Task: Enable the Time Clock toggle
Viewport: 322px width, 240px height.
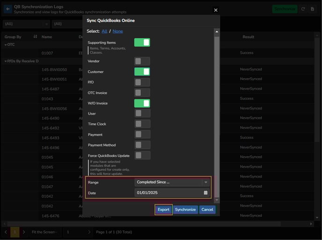Action: [x=142, y=124]
